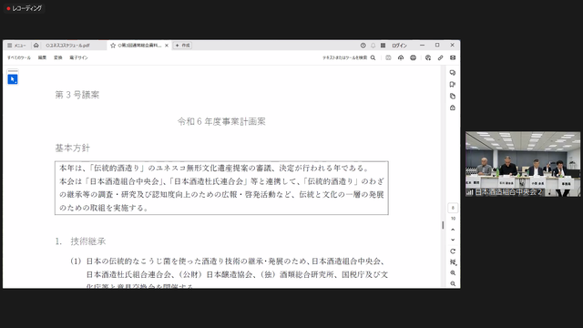Screen dimensions: 583x328
Task: Open the comments panel icon
Action: (453, 73)
